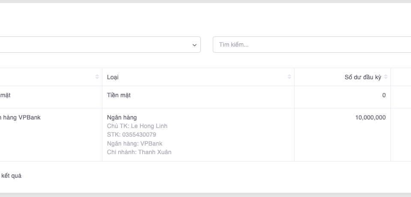Click the Số dư đầu kỳ header text
Image resolution: width=411 pixels, height=197 pixels.
click(x=363, y=77)
